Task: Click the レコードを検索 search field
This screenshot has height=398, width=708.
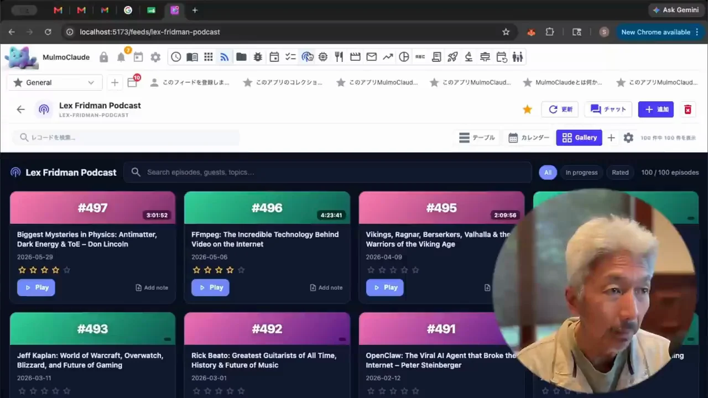Action: [x=126, y=137]
